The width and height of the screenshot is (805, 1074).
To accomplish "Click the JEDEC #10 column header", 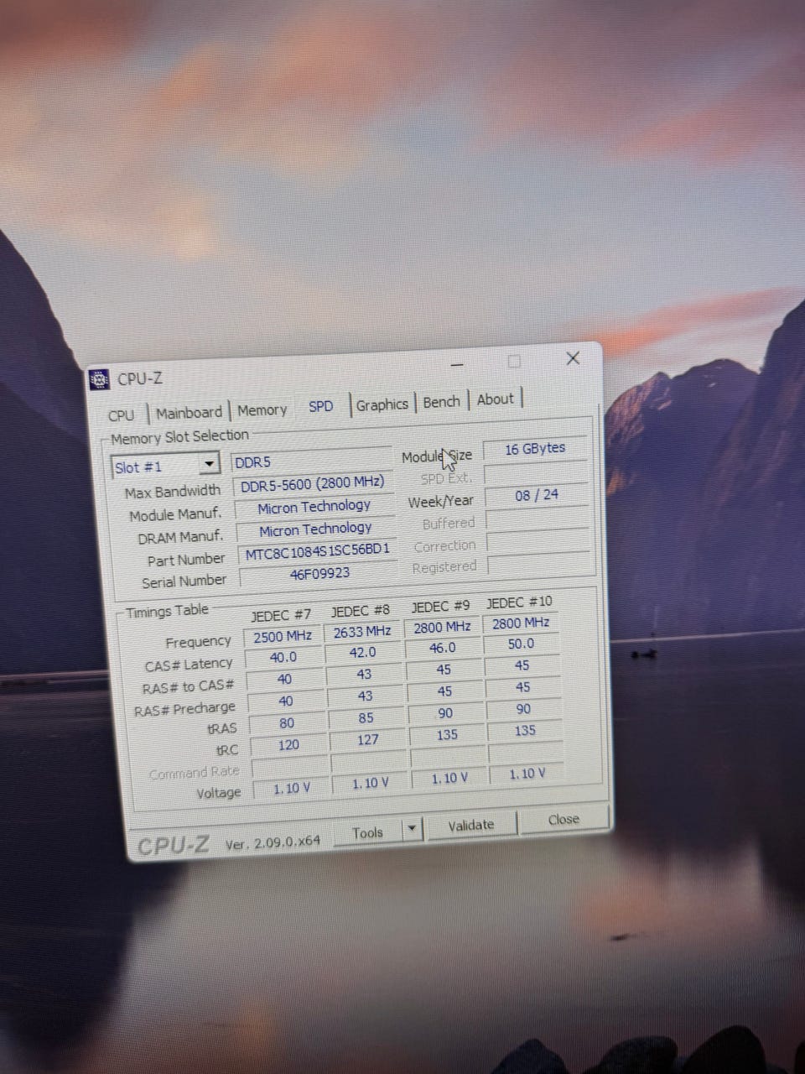I will (x=519, y=602).
